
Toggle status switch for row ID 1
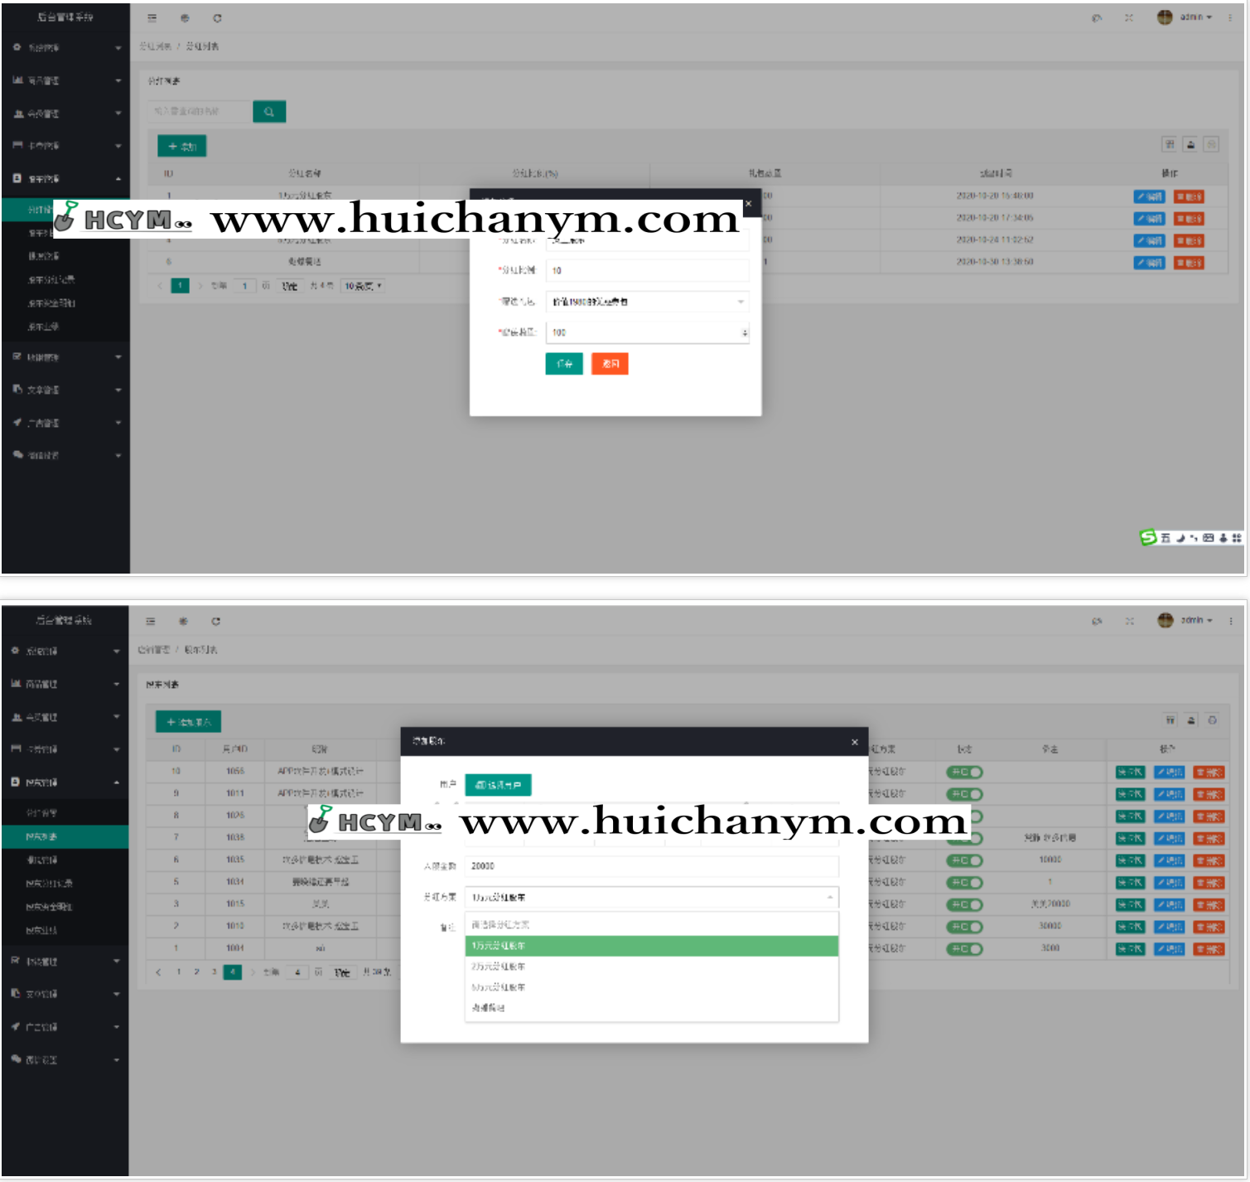coord(964,949)
